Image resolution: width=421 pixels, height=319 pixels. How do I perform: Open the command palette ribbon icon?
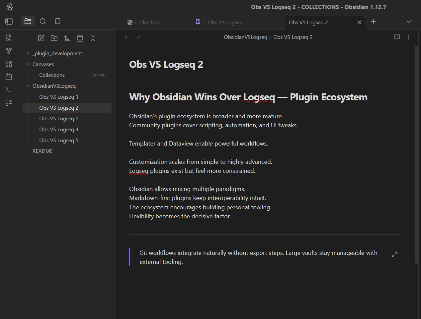(x=9, y=90)
